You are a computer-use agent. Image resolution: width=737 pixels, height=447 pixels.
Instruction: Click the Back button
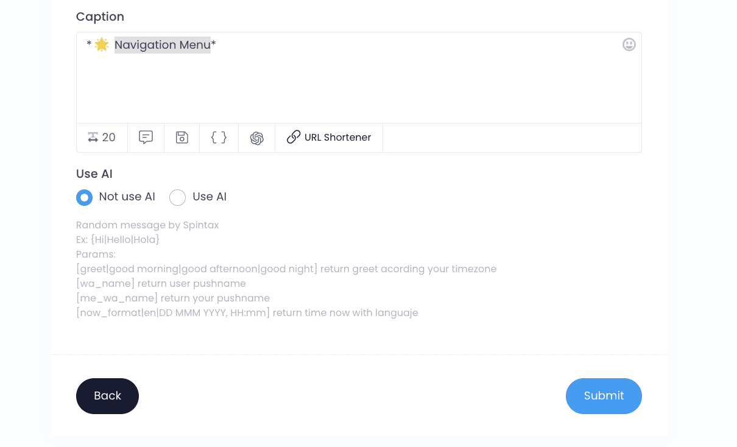pos(107,396)
